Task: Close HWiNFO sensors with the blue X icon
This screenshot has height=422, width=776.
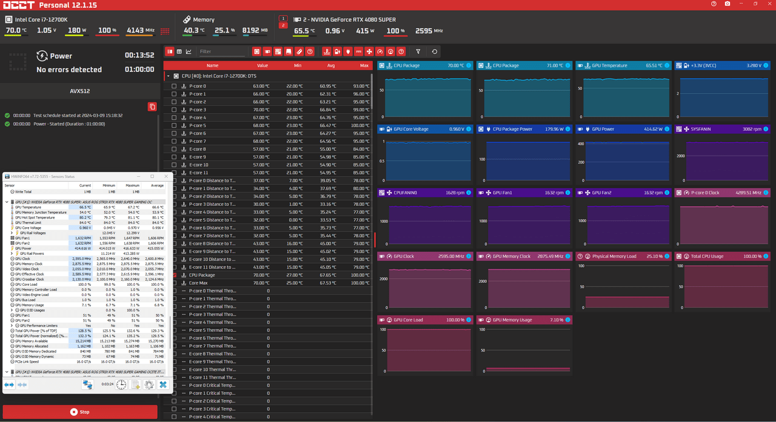Action: (163, 384)
